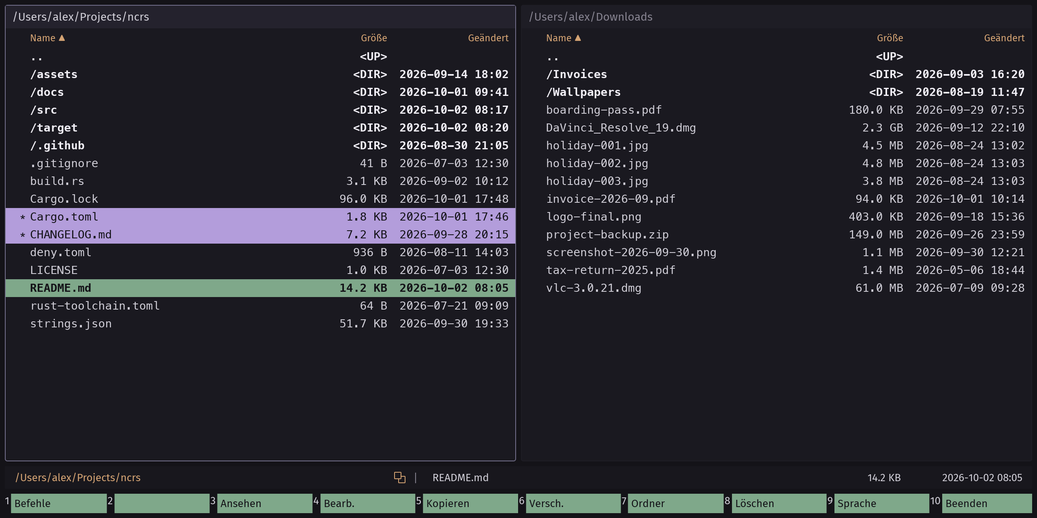This screenshot has width=1037, height=518.
Task: Go up via the <UP> entry in left panel
Action: 260,57
